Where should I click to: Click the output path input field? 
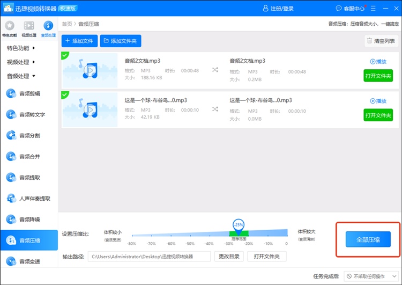(x=149, y=256)
